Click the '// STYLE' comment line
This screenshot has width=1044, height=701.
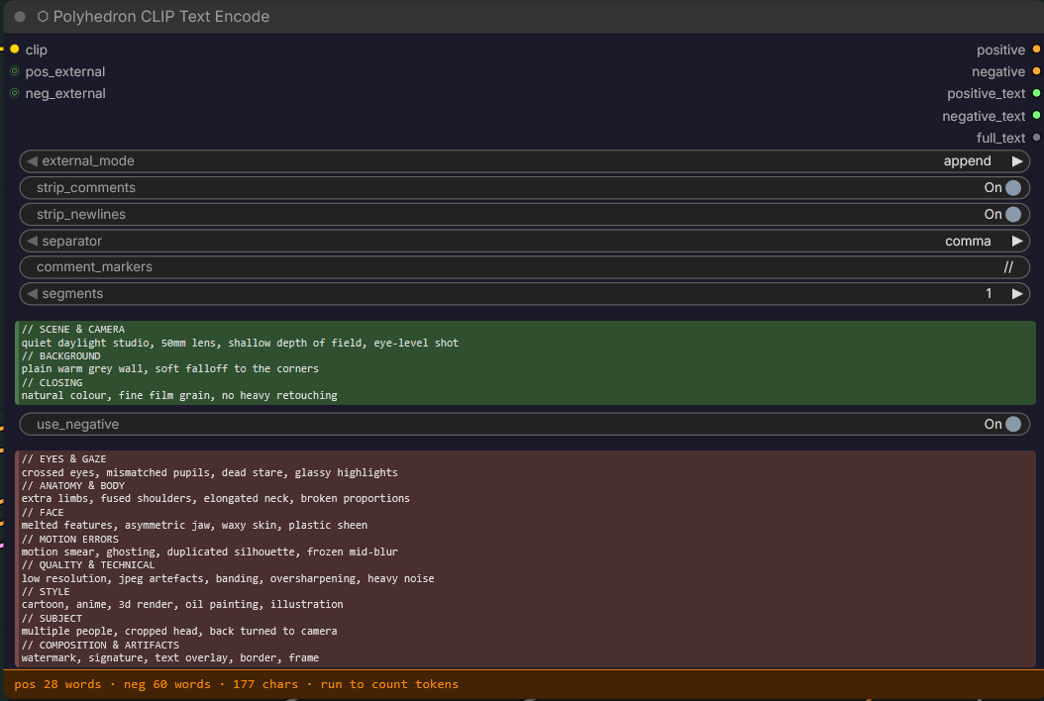point(46,592)
